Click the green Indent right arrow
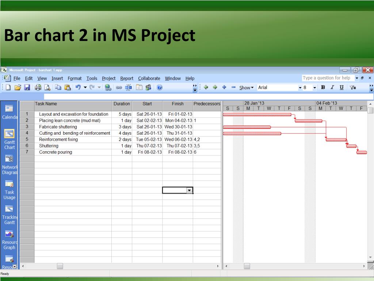374x281 pixels. pyautogui.click(x=215, y=87)
